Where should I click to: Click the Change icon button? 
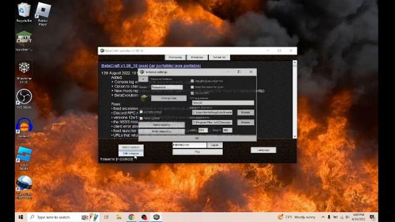point(168,98)
